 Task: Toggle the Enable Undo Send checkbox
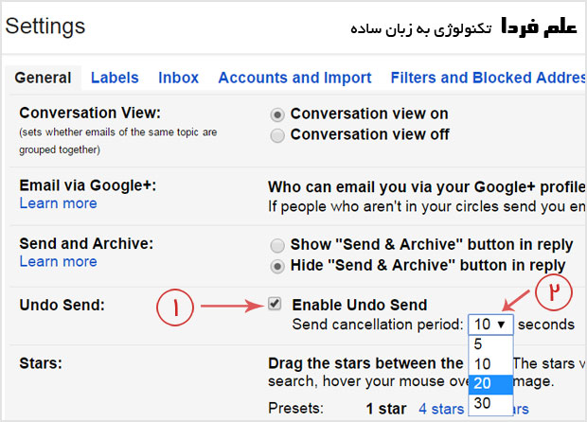click(275, 305)
